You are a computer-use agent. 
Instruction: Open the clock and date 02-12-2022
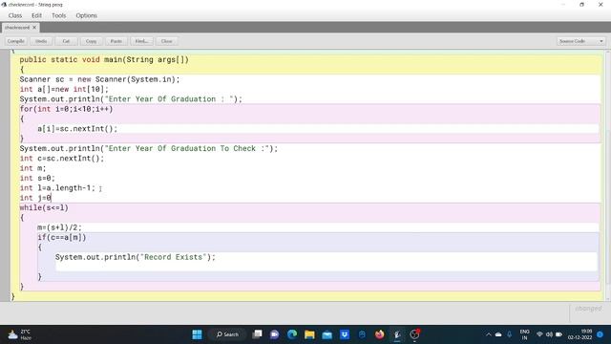(580, 334)
